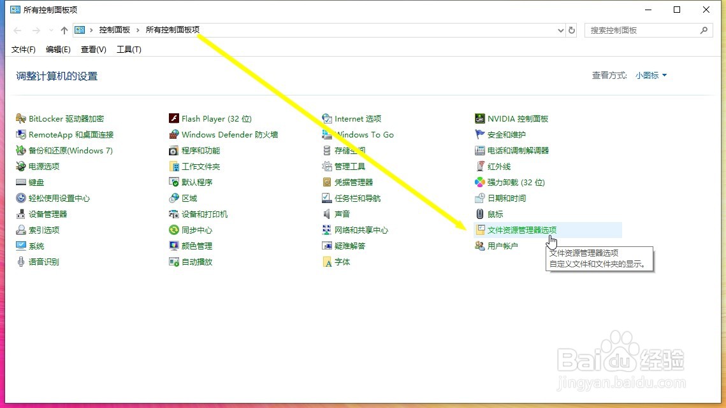
Task: Open the 凭据管理器 icon
Action: tap(327, 182)
